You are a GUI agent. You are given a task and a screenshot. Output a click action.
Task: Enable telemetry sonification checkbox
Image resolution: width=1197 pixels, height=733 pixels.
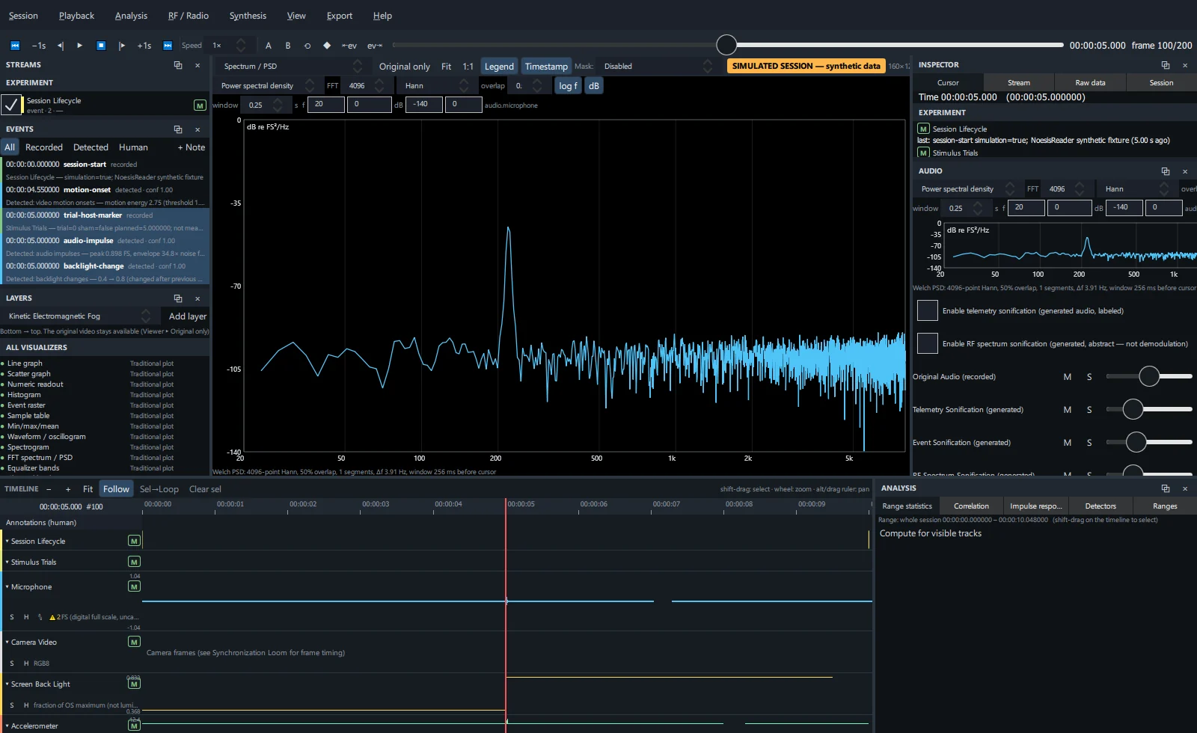tap(928, 310)
